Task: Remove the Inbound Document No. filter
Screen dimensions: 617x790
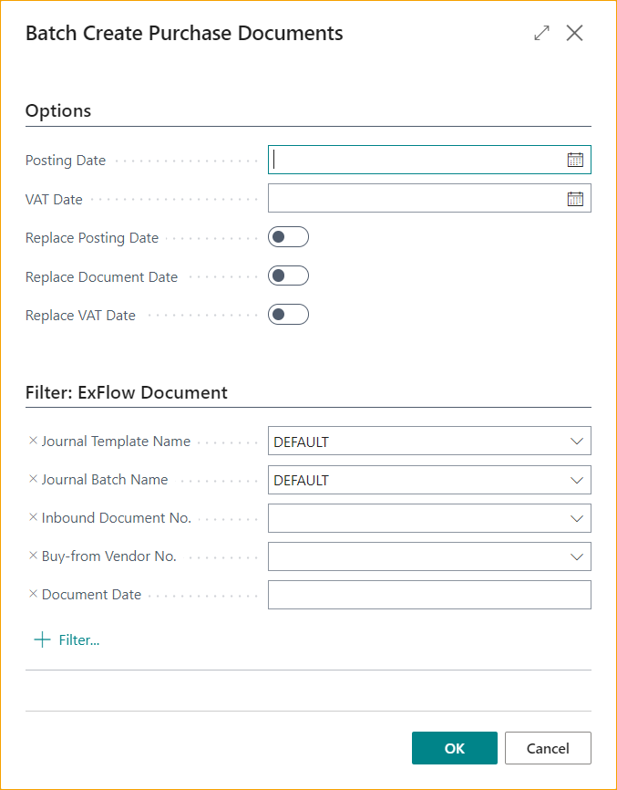Action: [x=33, y=517]
